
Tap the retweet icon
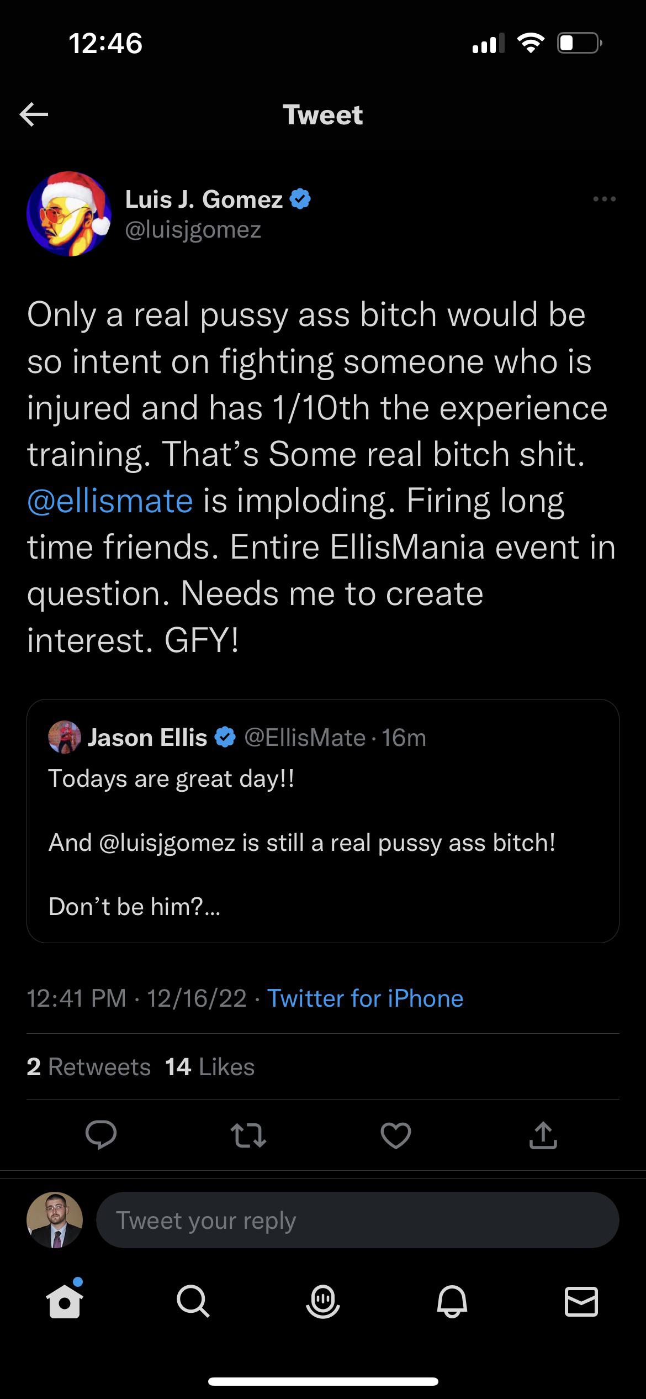[x=248, y=1135]
